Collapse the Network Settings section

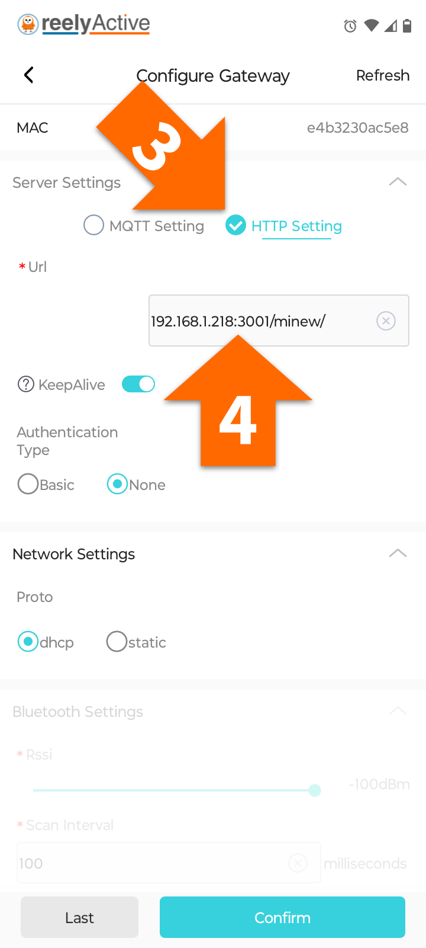coord(398,553)
